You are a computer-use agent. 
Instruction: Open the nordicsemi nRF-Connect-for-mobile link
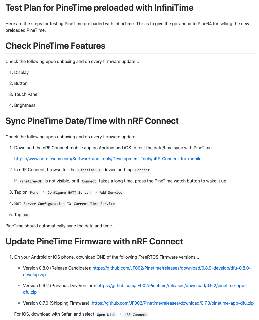108,159
